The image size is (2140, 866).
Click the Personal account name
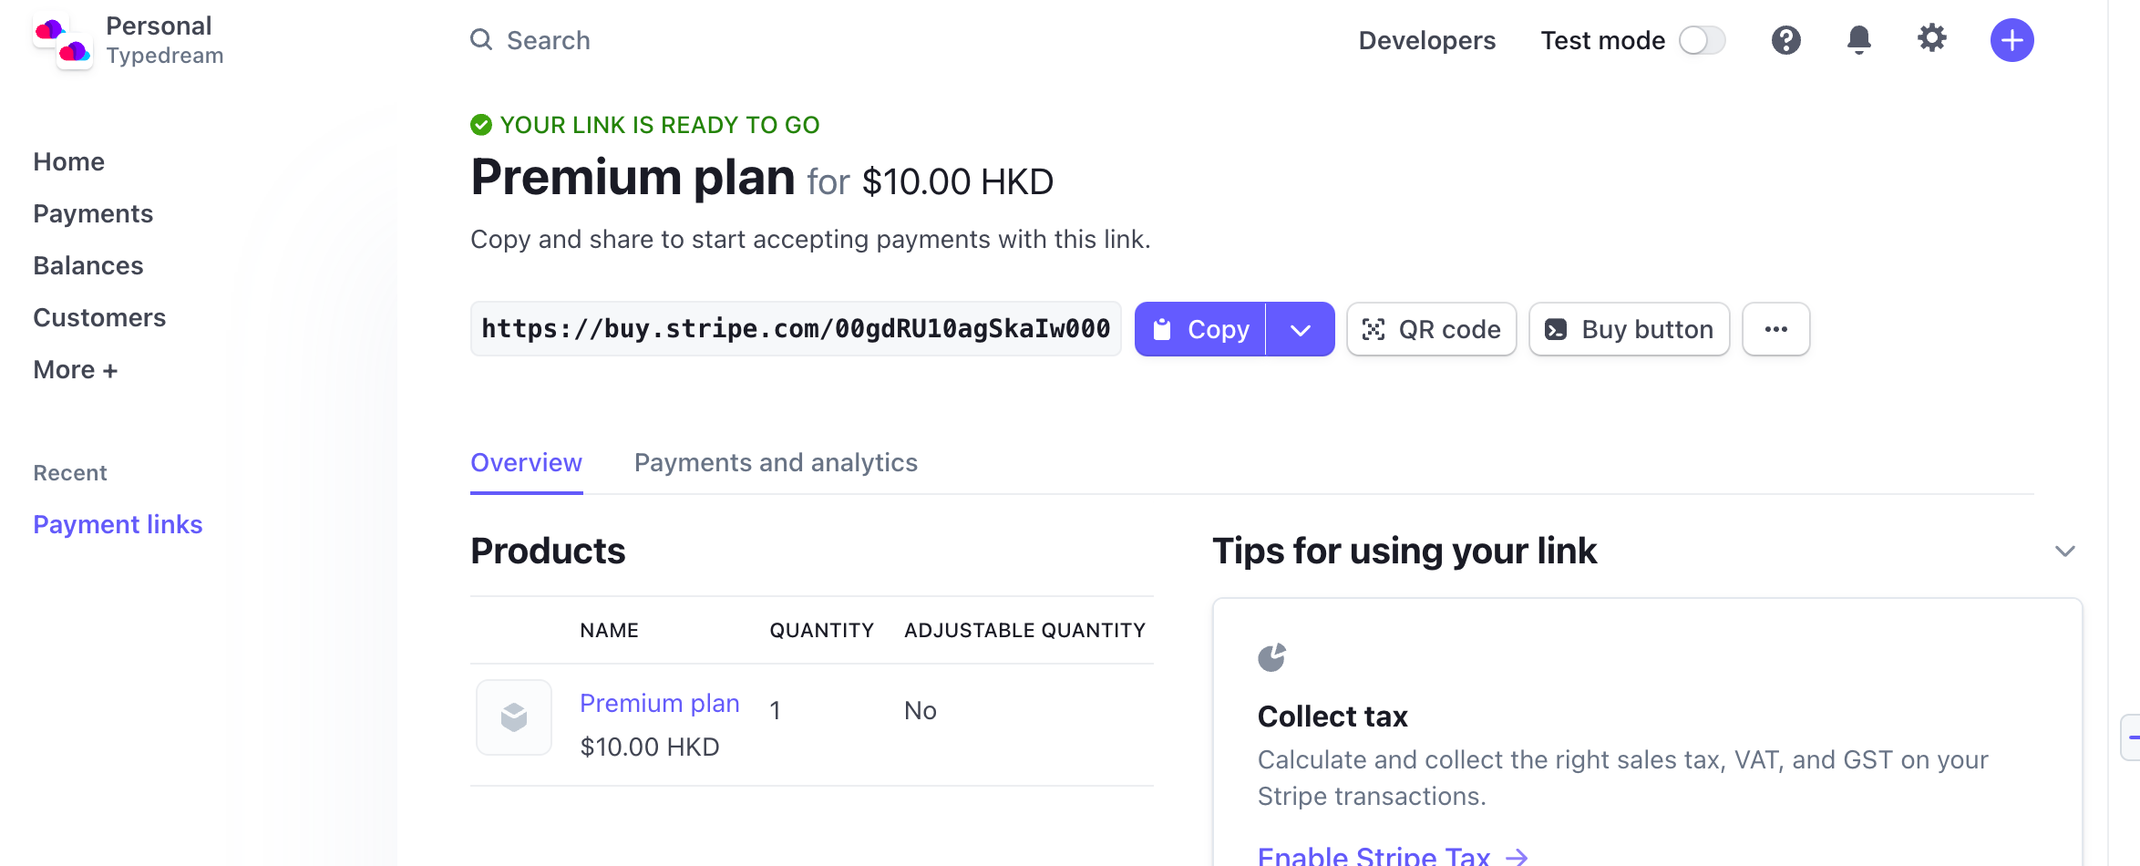[159, 26]
